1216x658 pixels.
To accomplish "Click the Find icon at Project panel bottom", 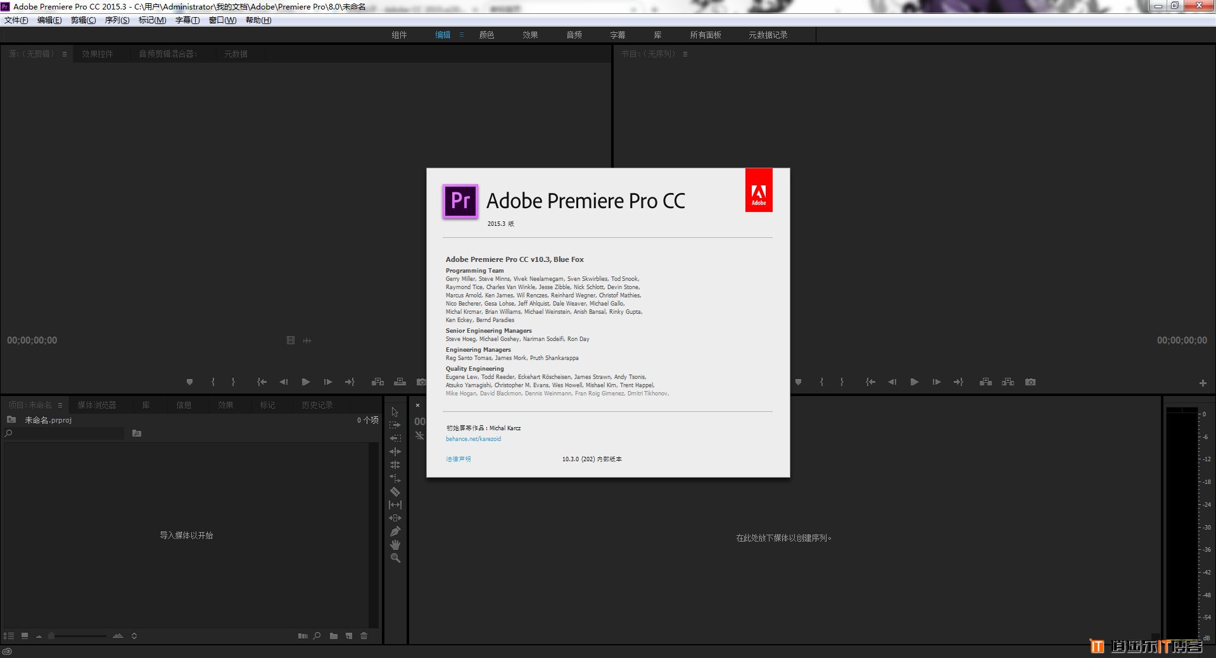I will 317,636.
